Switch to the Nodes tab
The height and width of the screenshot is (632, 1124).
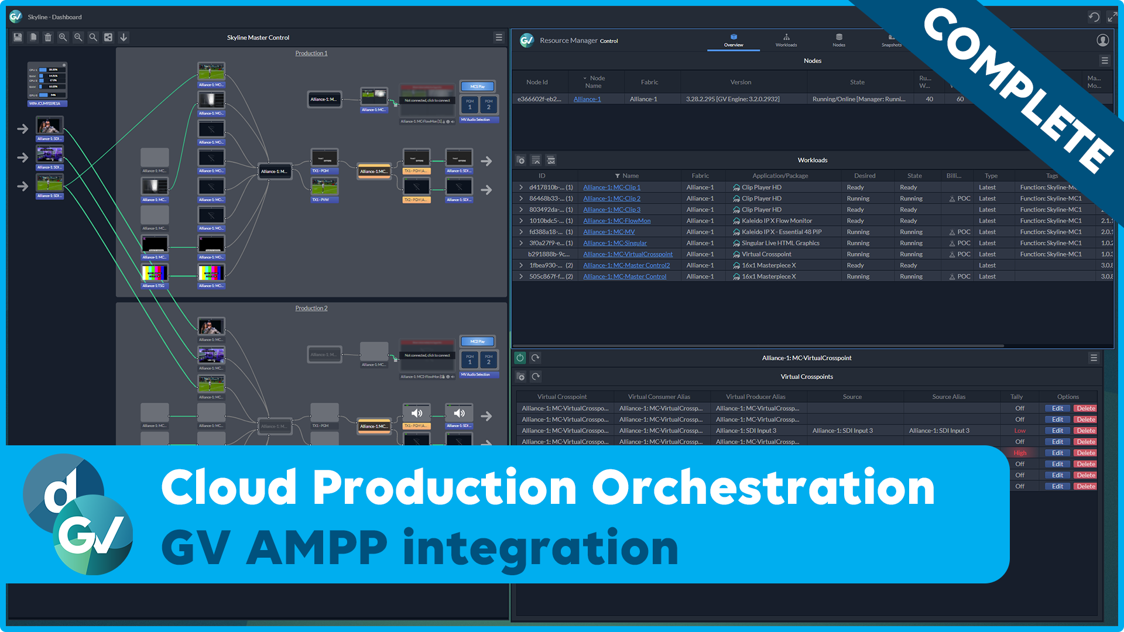[838, 40]
